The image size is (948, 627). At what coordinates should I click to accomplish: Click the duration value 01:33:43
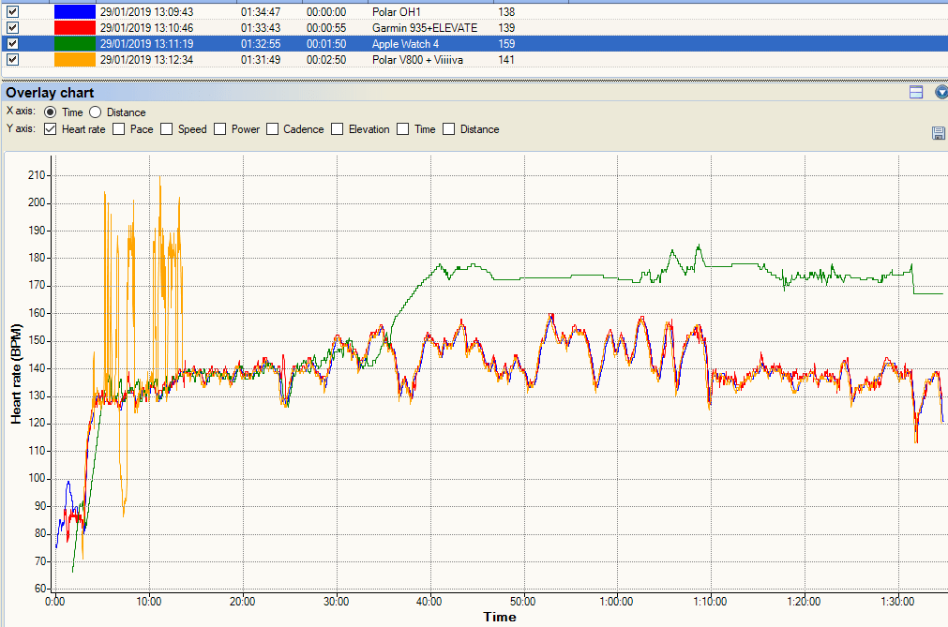point(261,28)
